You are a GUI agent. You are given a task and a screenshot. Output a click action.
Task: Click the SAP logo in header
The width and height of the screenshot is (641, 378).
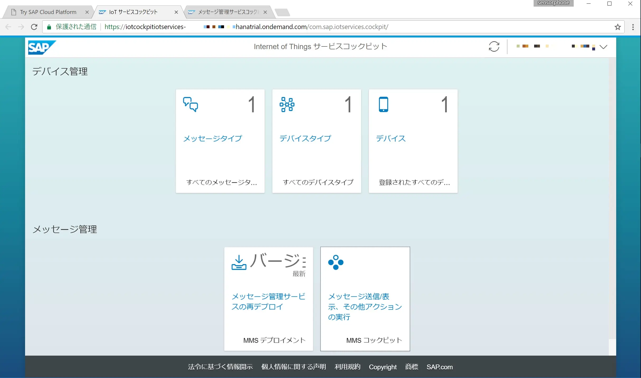tap(42, 47)
